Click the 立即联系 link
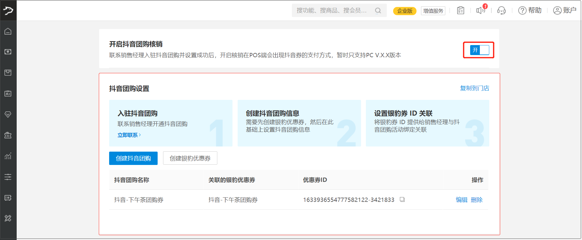 (x=129, y=135)
